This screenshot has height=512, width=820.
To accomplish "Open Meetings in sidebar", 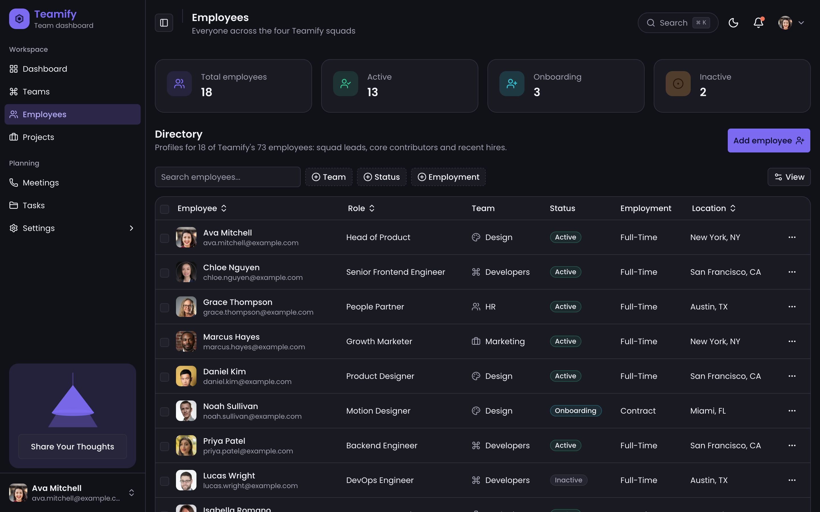I will tap(73, 183).
